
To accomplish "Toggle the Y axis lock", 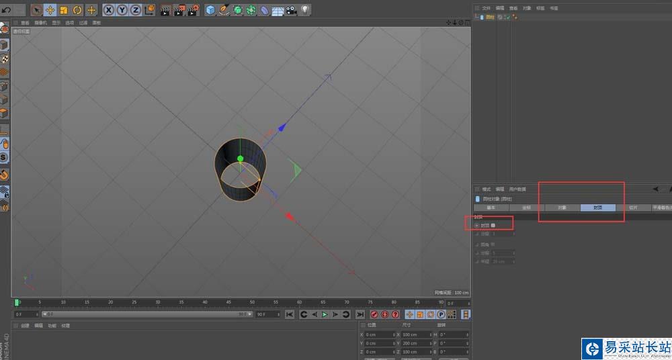I will click(x=122, y=10).
